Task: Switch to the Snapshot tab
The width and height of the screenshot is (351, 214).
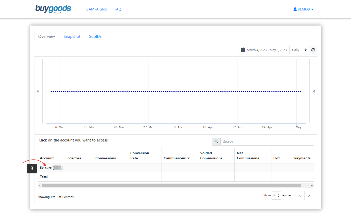Action: click(72, 36)
